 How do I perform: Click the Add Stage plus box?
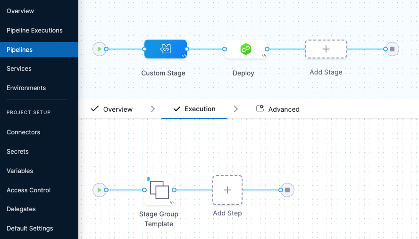pyautogui.click(x=326, y=49)
